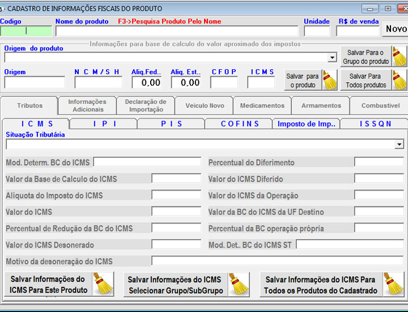Click the CFOP field
408x312 pixels.
click(224, 82)
